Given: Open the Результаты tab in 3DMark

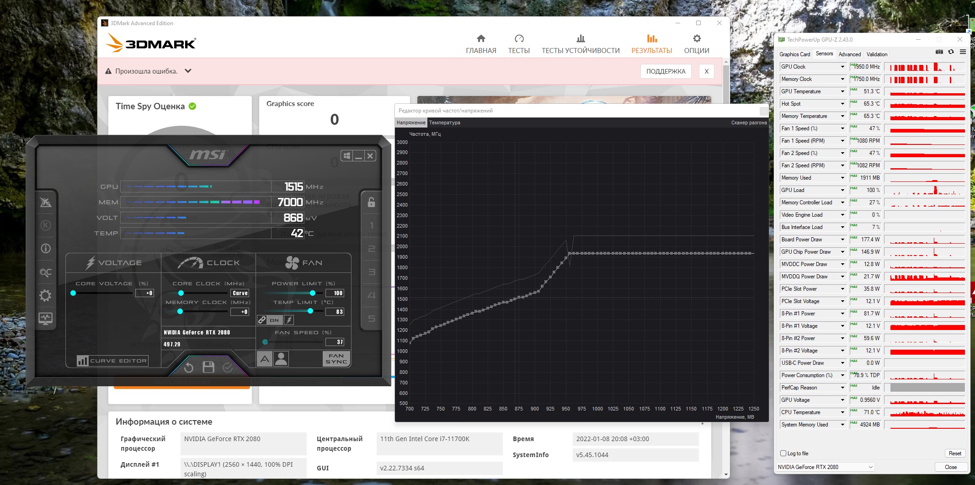Looking at the screenshot, I should (x=652, y=44).
